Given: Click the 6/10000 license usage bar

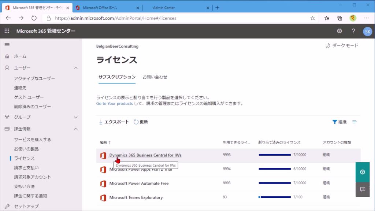Looking at the screenshot, I should pos(275,169).
